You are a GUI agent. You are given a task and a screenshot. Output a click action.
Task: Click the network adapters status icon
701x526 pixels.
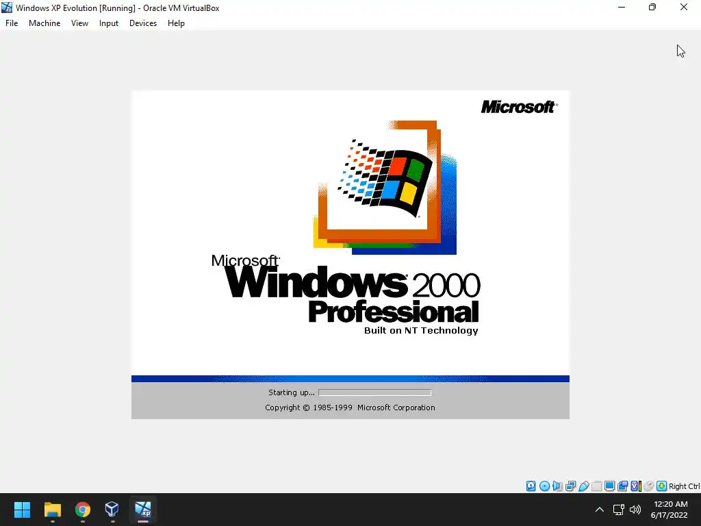[570, 486]
